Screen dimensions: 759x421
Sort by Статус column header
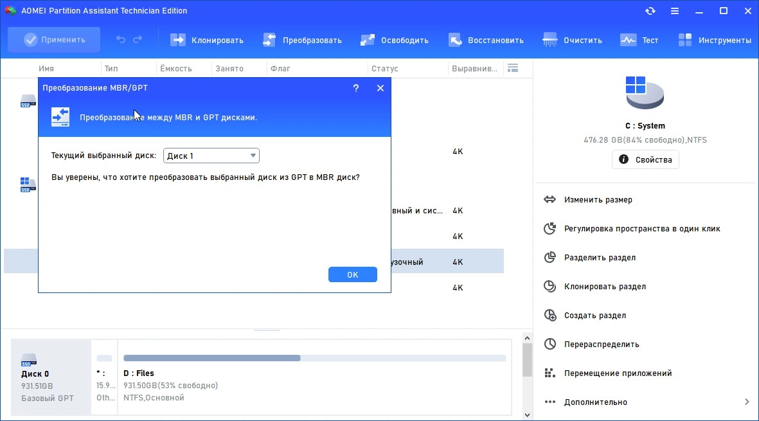pyautogui.click(x=385, y=69)
